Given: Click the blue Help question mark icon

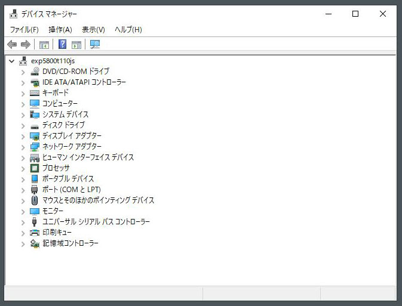Looking at the screenshot, I should coord(62,44).
